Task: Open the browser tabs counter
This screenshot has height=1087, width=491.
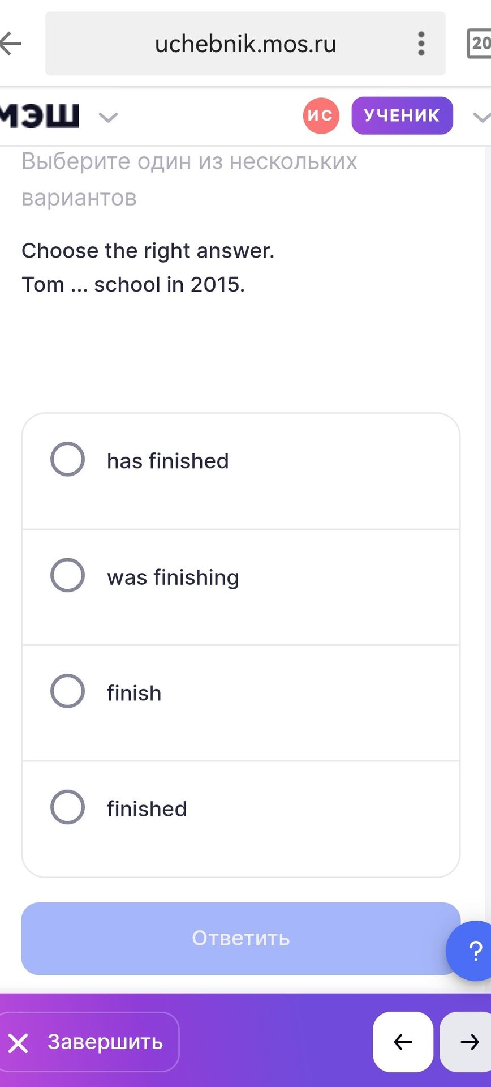Action: [x=479, y=44]
